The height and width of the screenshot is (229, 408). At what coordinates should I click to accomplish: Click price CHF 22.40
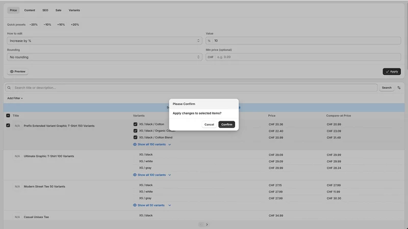(276, 131)
